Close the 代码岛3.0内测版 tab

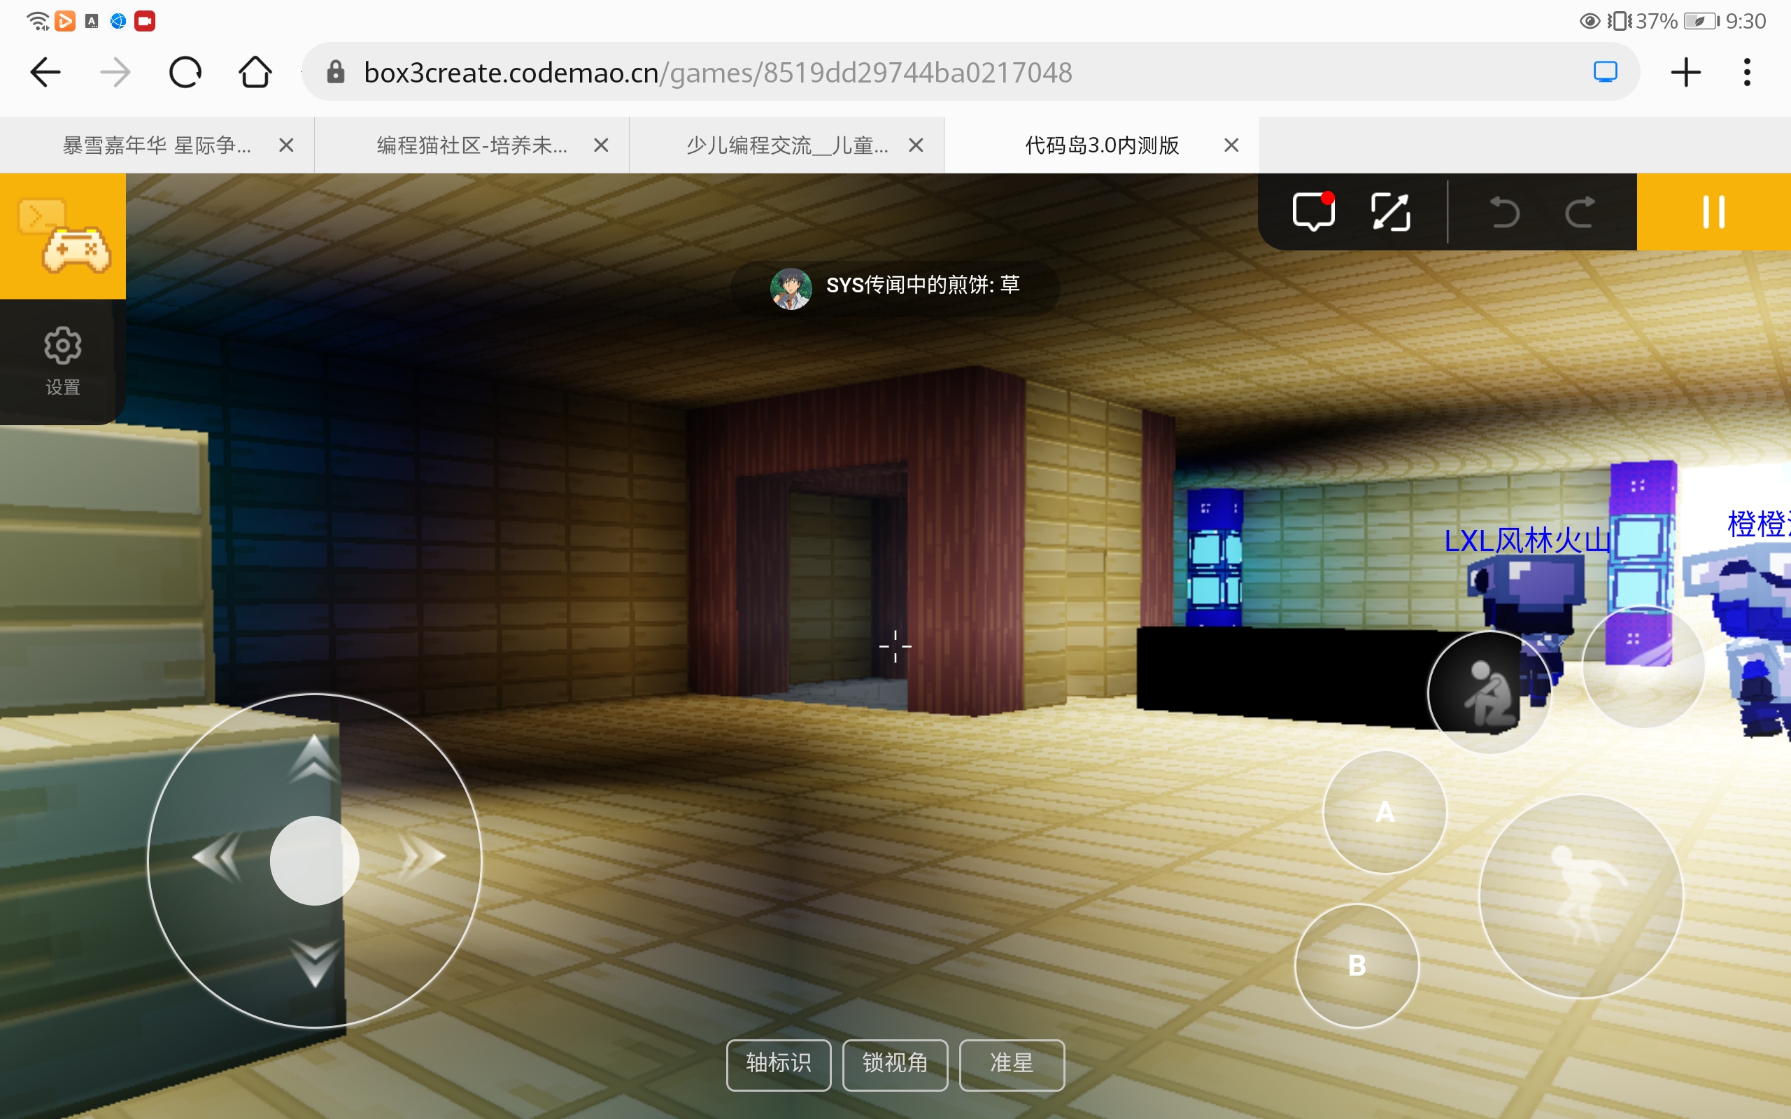(x=1231, y=145)
